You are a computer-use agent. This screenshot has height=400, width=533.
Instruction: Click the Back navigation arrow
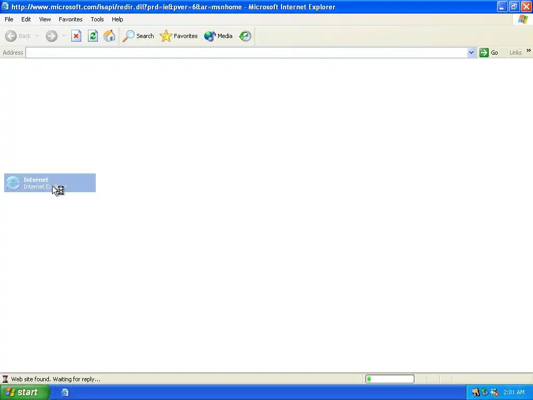11,36
